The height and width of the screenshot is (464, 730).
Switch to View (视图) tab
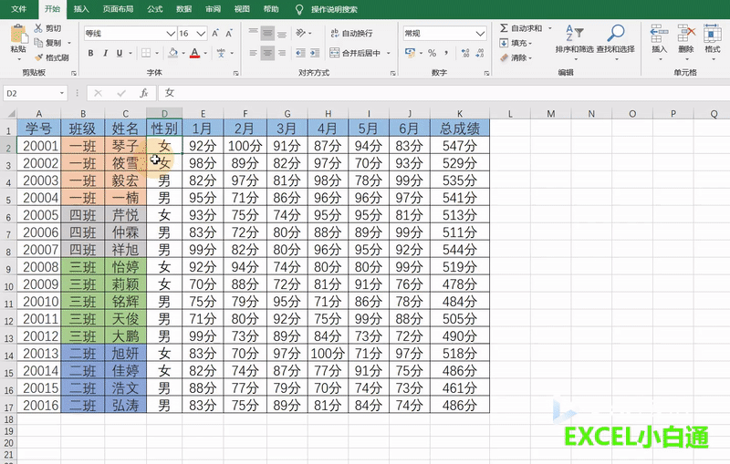pyautogui.click(x=242, y=9)
